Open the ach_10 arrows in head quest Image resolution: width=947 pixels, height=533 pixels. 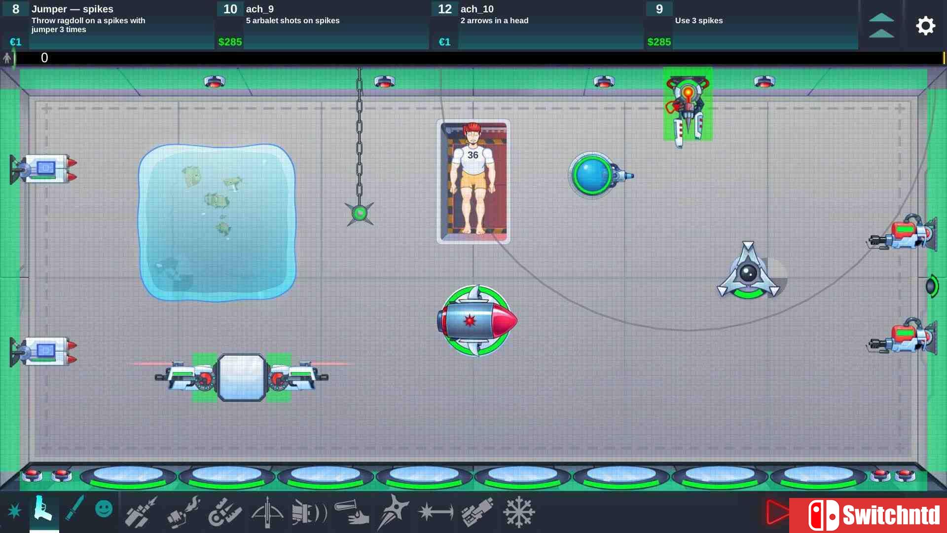537,25
